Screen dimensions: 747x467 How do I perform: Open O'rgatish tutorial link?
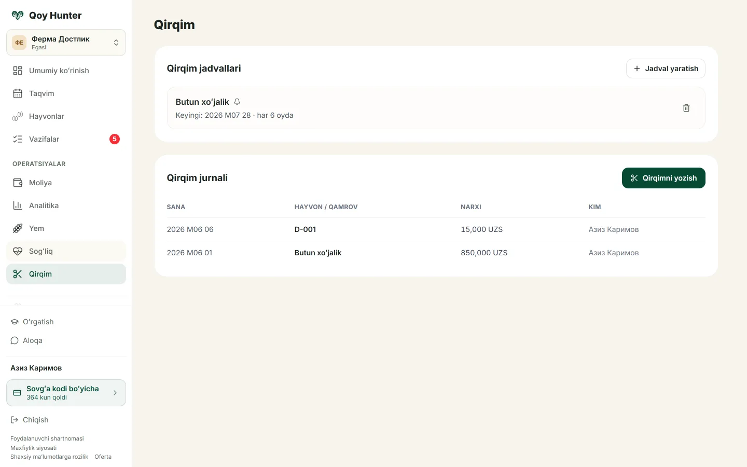click(x=38, y=322)
